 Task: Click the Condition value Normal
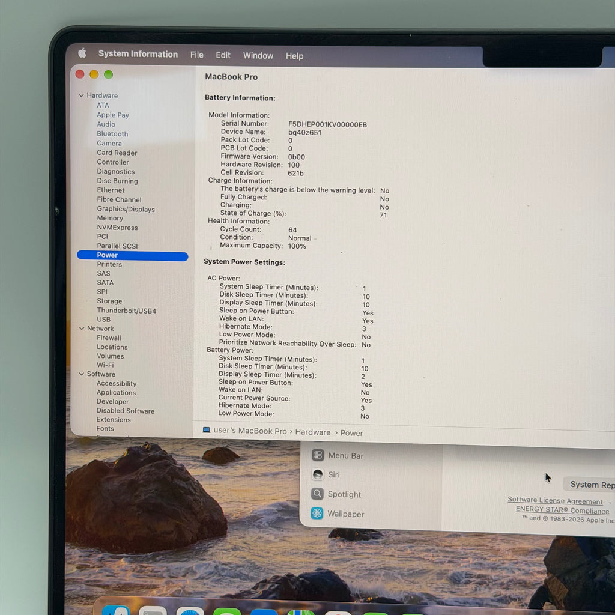[x=300, y=238]
